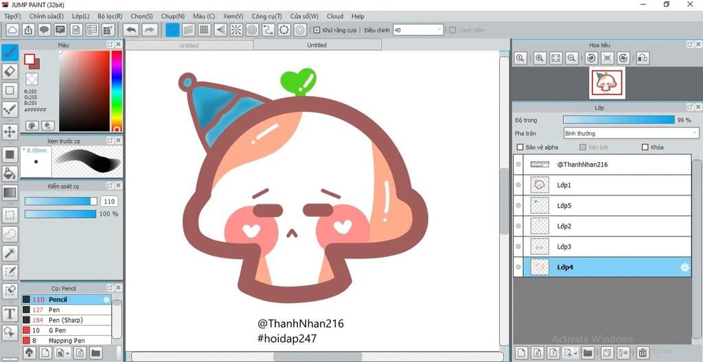Click the Độ trong opacity slider
The image size is (703, 362).
pos(619,119)
